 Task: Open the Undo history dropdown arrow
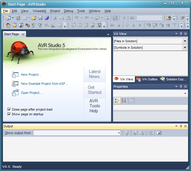tap(82, 18)
